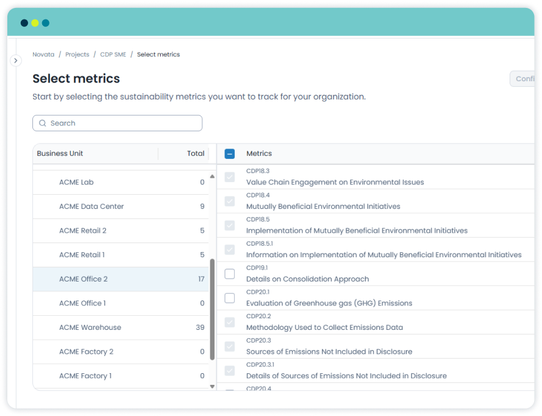Click scroll down arrow of business unit list
The width and height of the screenshot is (542, 416).
click(x=212, y=387)
